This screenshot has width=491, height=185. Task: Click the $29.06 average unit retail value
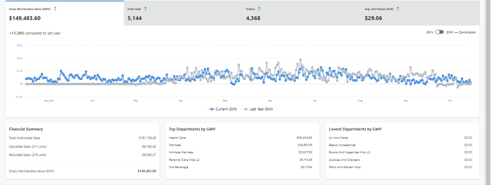click(373, 18)
